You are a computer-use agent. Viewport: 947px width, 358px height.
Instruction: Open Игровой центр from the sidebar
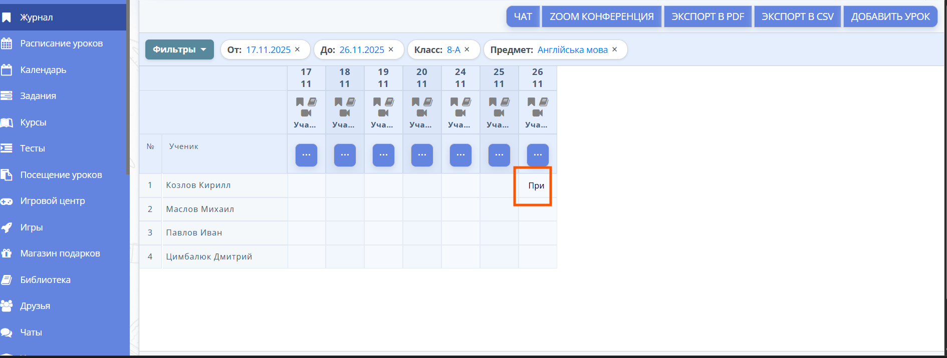(x=52, y=201)
